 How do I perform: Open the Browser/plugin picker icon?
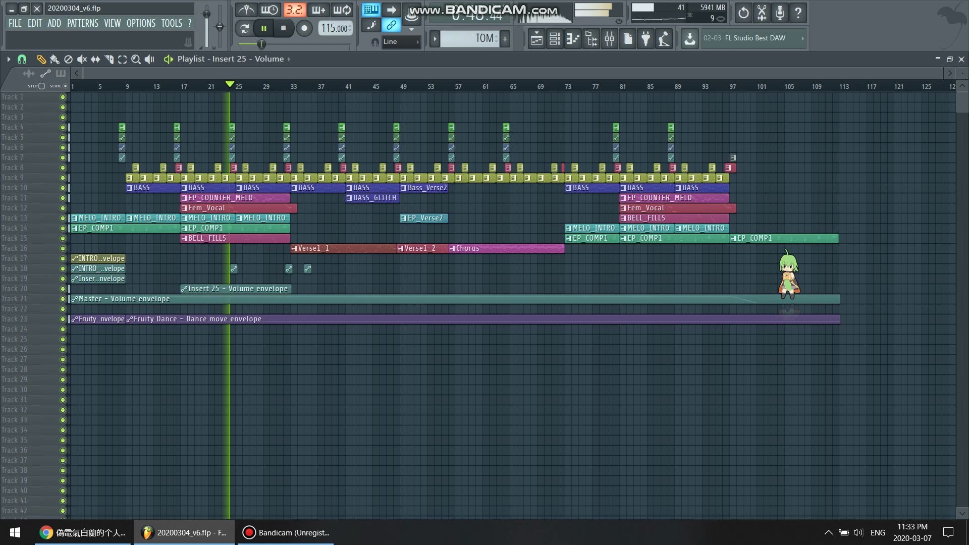click(x=591, y=38)
